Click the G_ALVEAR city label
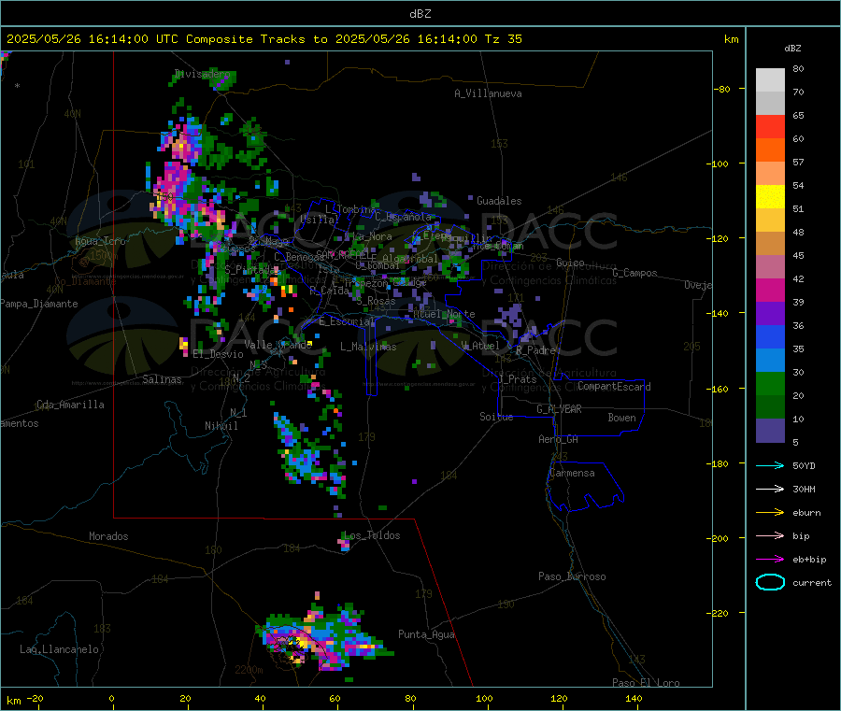This screenshot has height=711, width=841. point(559,409)
